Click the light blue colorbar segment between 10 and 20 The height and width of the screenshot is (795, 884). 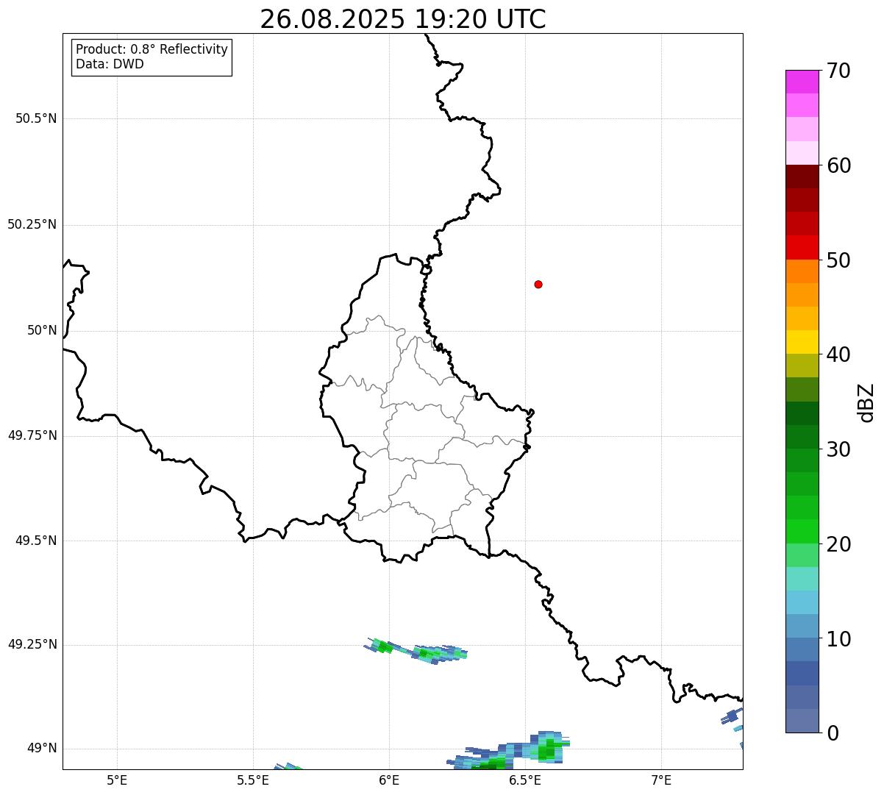[802, 602]
